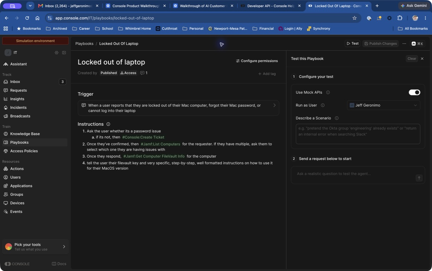The height and width of the screenshot is (271, 432).
Task: Open the Financial bookmarks folder
Action: 263,29
